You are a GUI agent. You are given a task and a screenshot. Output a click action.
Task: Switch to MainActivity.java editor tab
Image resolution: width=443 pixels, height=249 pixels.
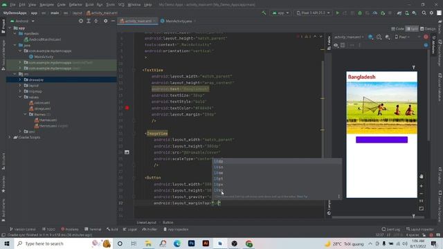(179, 21)
